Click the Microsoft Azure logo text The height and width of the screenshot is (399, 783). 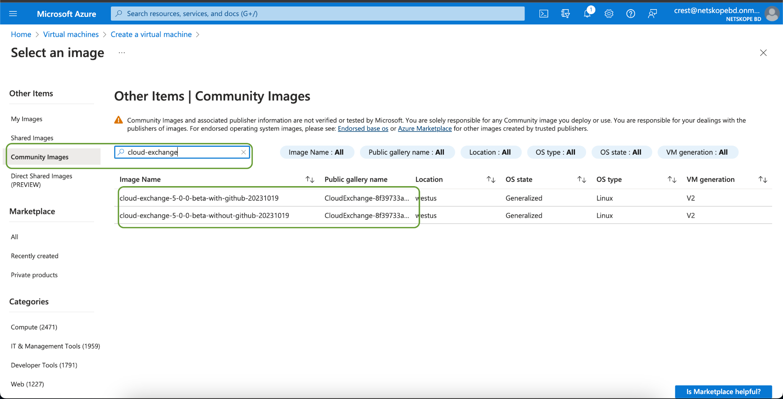coord(67,14)
